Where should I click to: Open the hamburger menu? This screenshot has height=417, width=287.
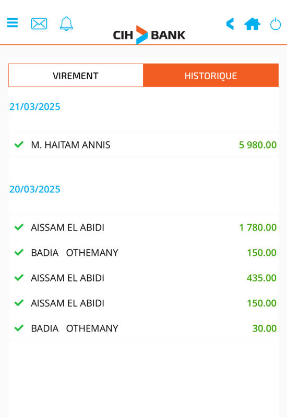(x=12, y=22)
